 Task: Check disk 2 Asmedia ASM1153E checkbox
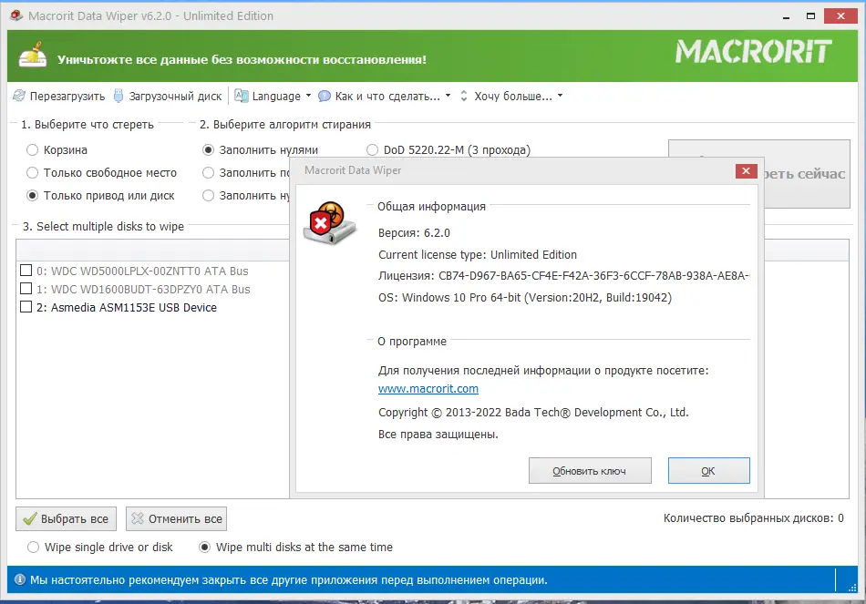[x=26, y=307]
